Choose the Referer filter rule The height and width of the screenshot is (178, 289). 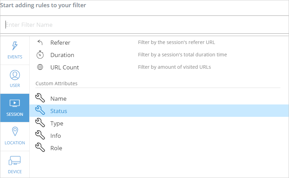pyautogui.click(x=60, y=43)
